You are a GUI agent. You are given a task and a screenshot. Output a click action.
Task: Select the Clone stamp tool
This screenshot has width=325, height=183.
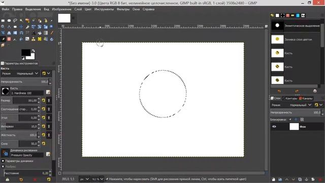(34, 39)
